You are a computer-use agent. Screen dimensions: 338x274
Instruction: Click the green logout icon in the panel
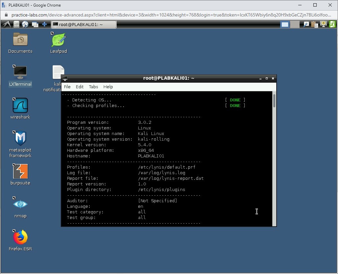pyautogui.click(x=332, y=24)
